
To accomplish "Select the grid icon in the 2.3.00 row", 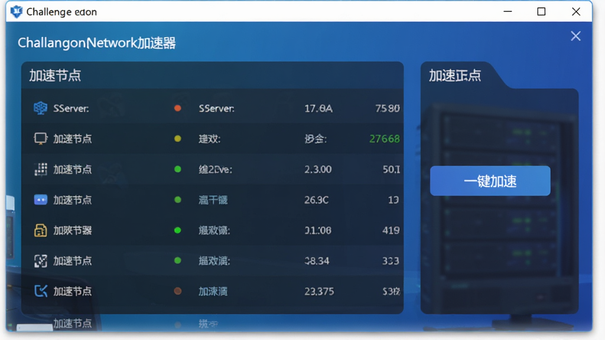I will pyautogui.click(x=41, y=169).
